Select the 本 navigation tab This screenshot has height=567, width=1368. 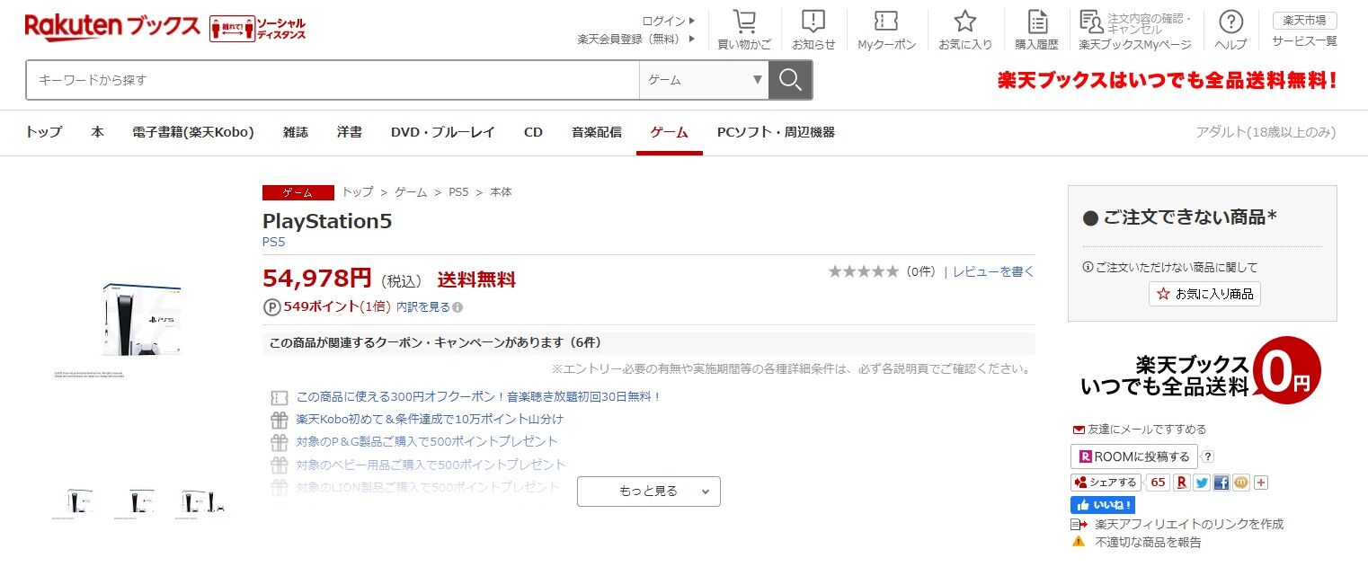tap(97, 132)
